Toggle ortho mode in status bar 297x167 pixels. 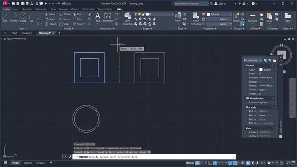pyautogui.click(x=210, y=163)
